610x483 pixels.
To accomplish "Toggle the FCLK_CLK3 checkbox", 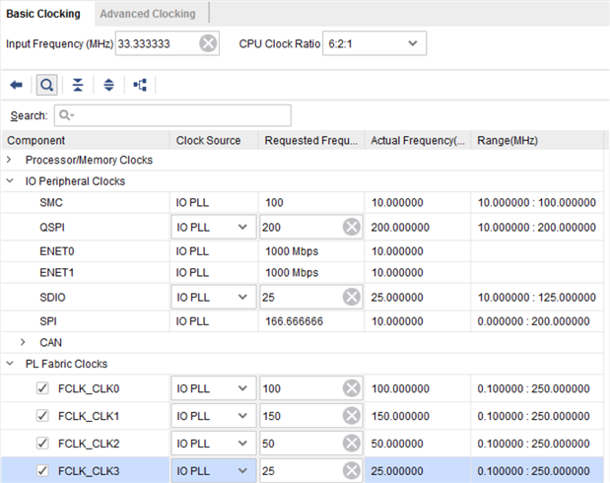I will pyautogui.click(x=41, y=471).
